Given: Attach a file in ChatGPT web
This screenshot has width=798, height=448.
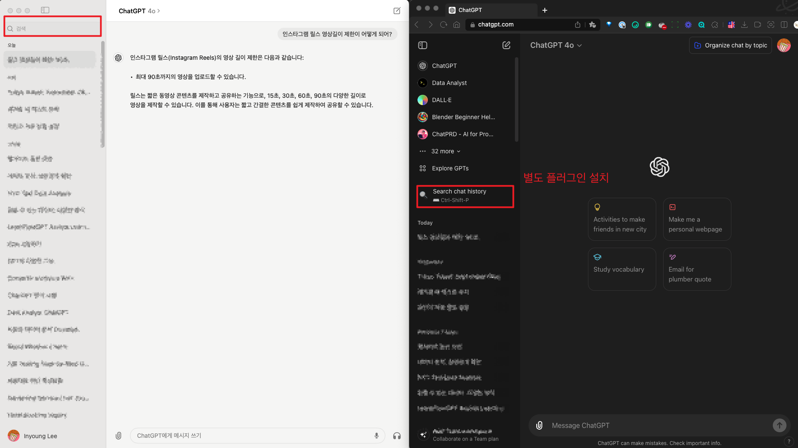Looking at the screenshot, I should click(x=539, y=425).
